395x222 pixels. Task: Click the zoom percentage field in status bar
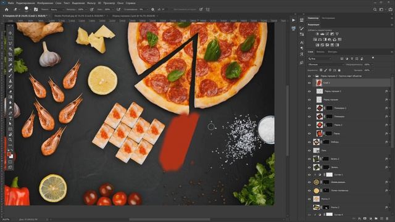click(6, 220)
